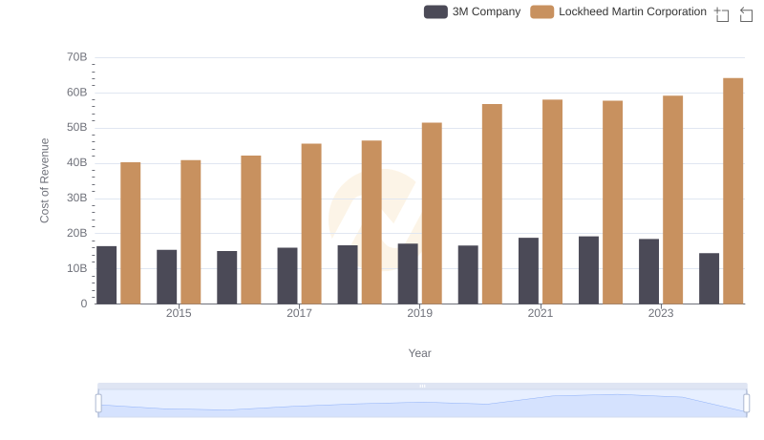
Task: Click the Cost of Revenue axis title
Action: tap(44, 180)
